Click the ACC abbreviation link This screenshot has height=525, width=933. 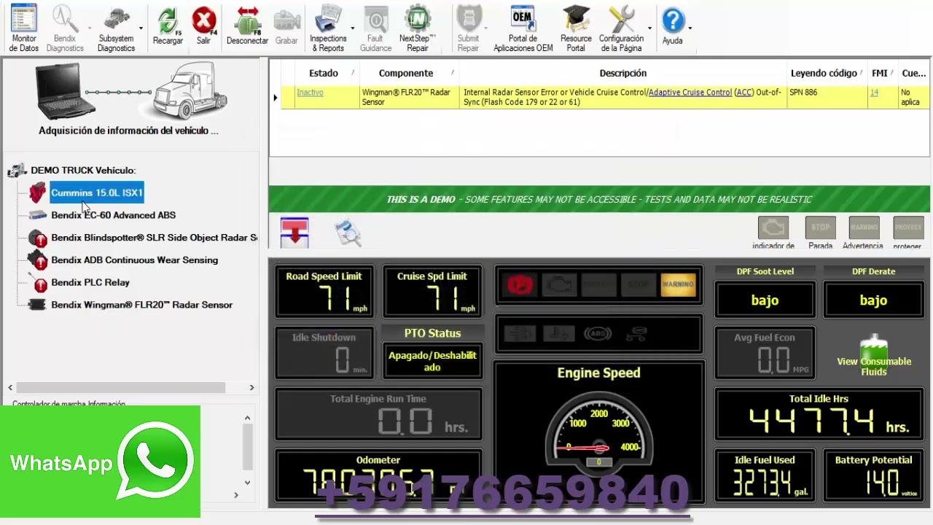744,93
